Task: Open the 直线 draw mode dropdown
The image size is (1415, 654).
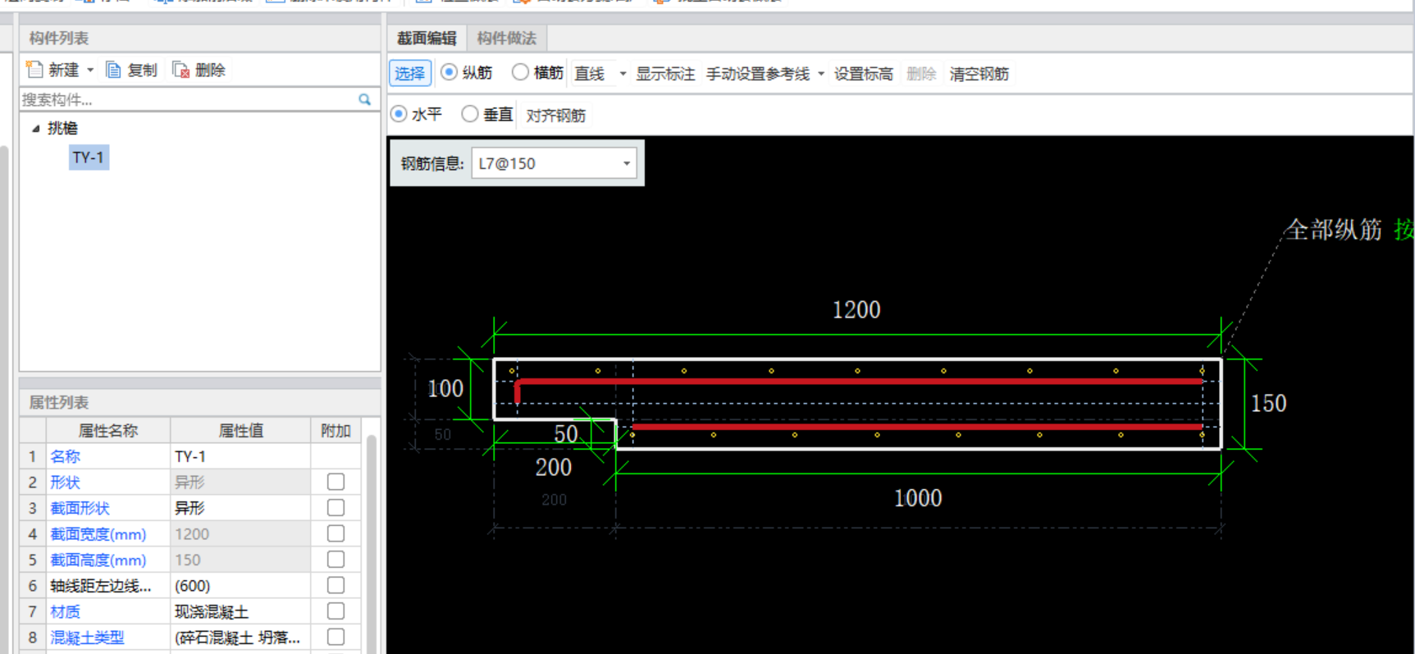Action: pos(623,74)
